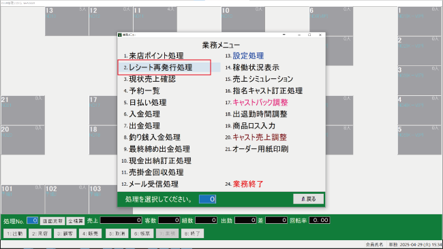The image size is (443, 249).
Task: Select VIP table tile 5
Action: click(419, 140)
